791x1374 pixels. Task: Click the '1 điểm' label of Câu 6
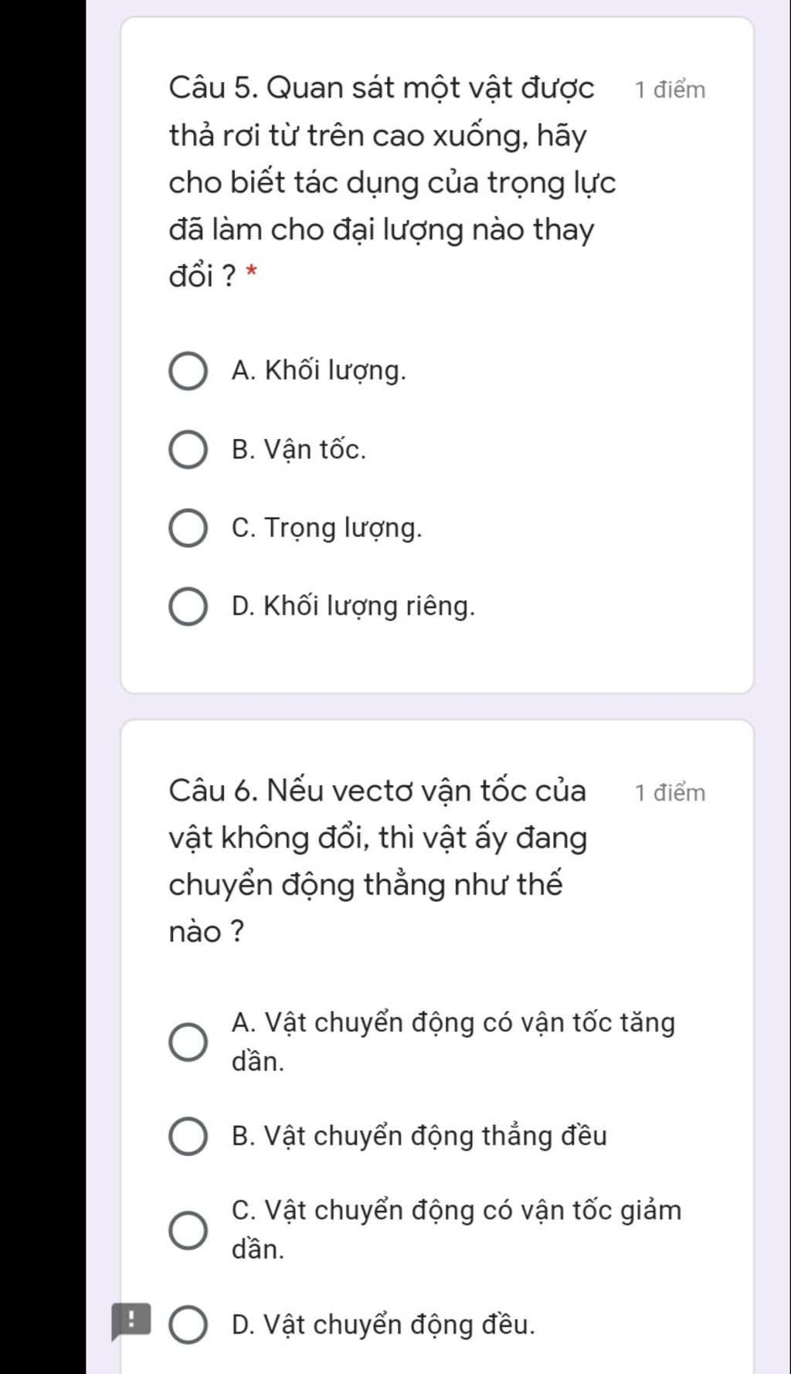(670, 793)
